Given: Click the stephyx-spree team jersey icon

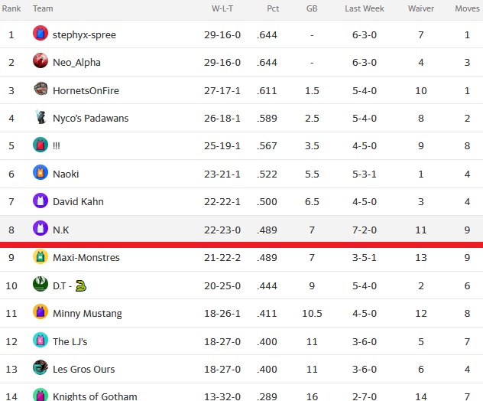Looking at the screenshot, I should coord(41,34).
